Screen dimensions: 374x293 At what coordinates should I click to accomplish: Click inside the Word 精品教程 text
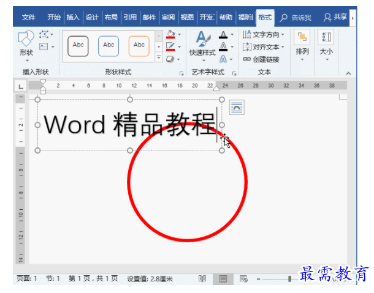pyautogui.click(x=129, y=125)
